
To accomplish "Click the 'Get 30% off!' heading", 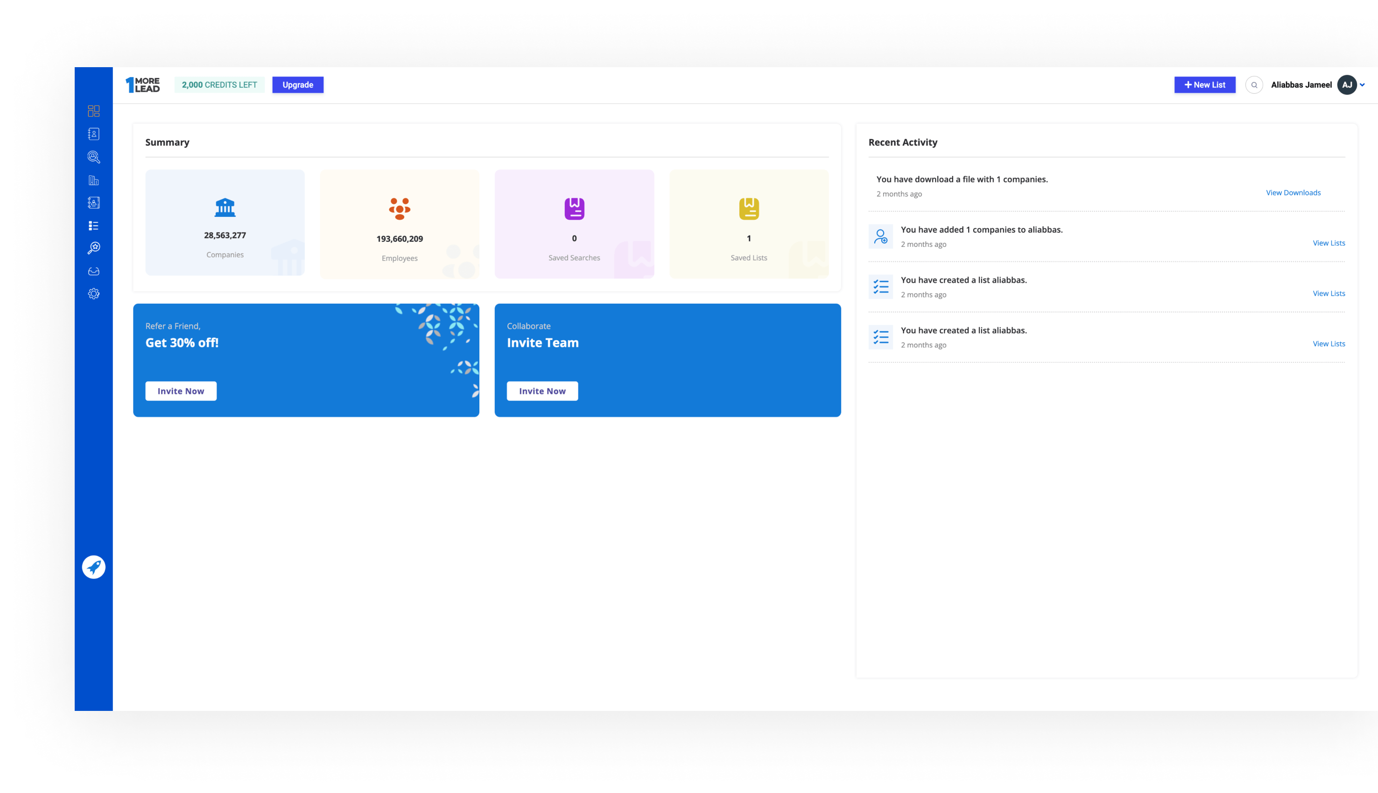I will 182,342.
